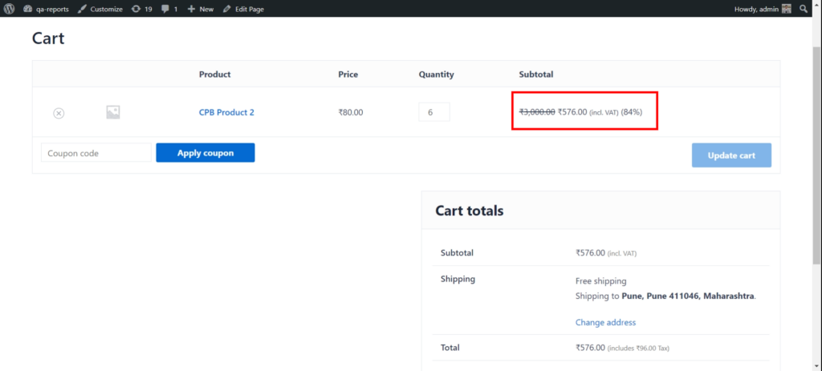Click the Coupon code input field
822x371 pixels.
click(96, 153)
